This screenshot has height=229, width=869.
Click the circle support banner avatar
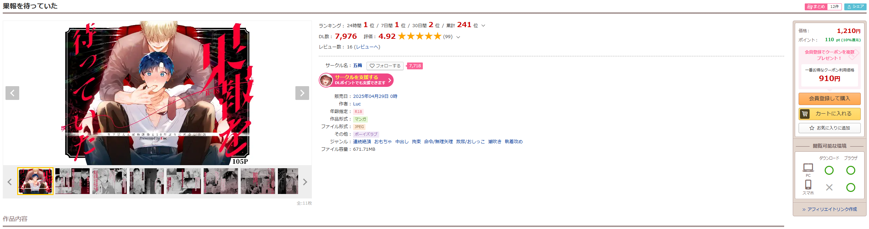pos(326,80)
